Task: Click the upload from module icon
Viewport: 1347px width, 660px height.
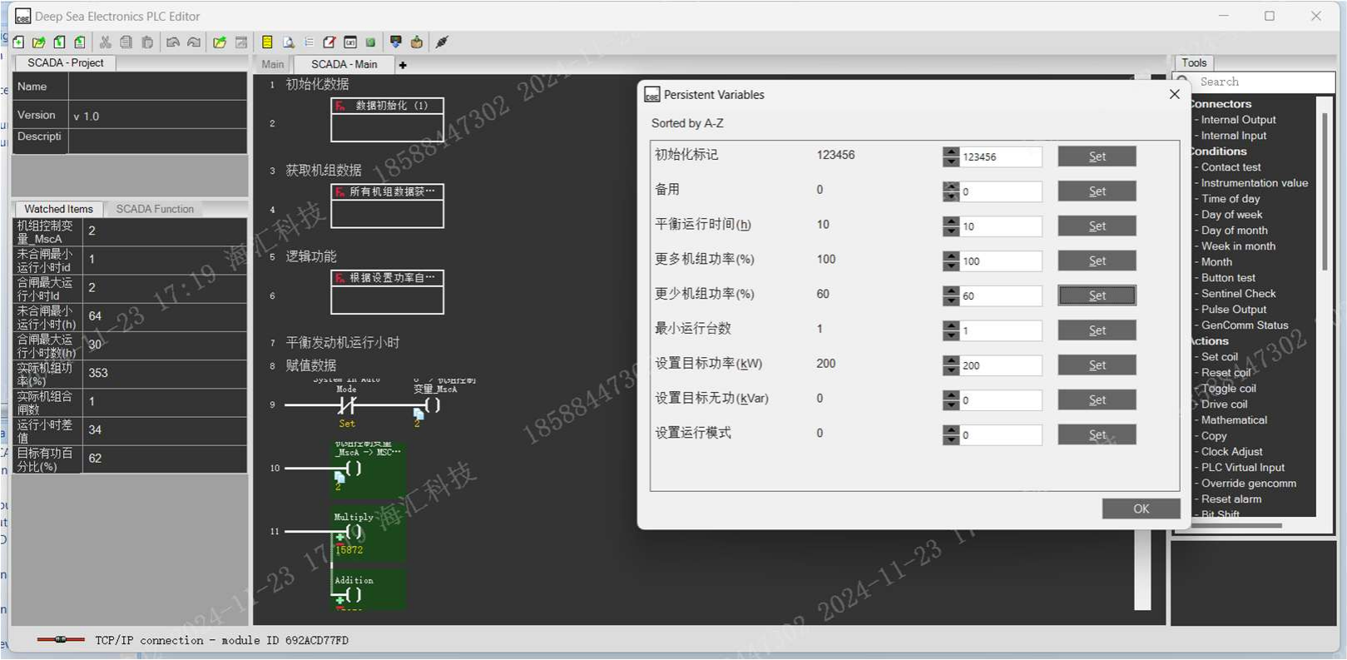Action: point(417,42)
